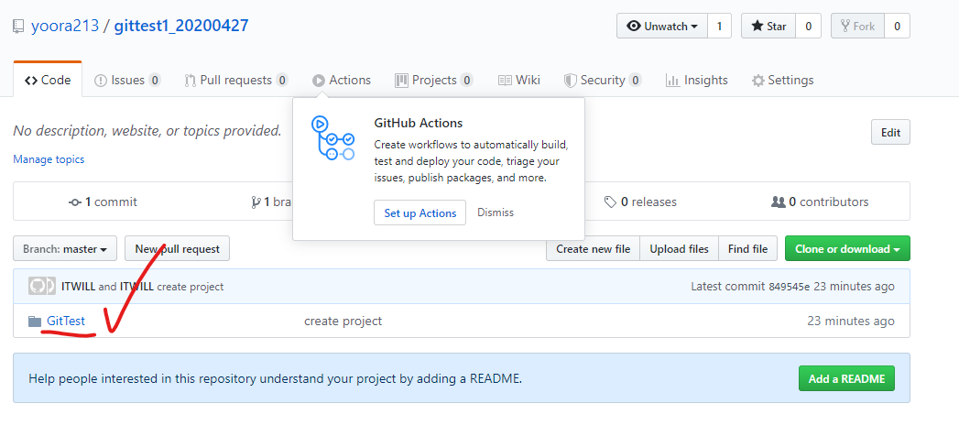Click the fork count of 0

click(x=897, y=27)
